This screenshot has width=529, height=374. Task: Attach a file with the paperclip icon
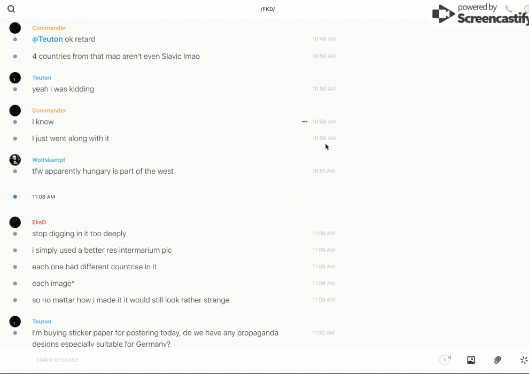point(497,360)
